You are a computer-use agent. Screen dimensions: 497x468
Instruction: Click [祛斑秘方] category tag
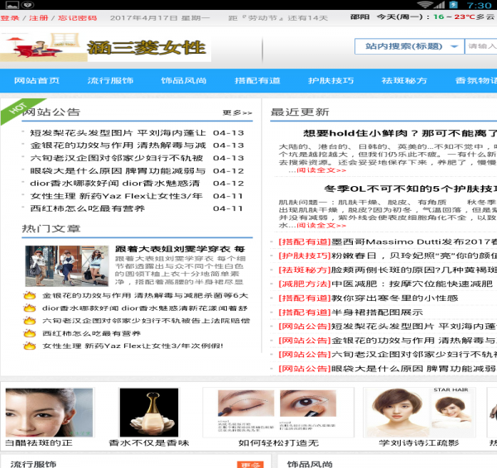305,270
